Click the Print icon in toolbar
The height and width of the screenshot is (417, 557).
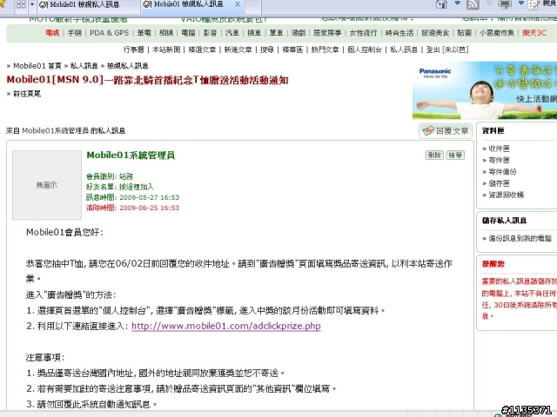point(505,4)
